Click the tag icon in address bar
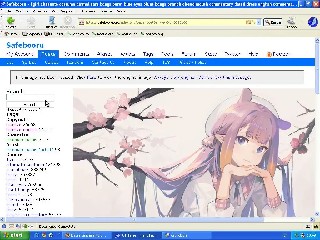This screenshot has height=240, width=320. tap(253, 22)
